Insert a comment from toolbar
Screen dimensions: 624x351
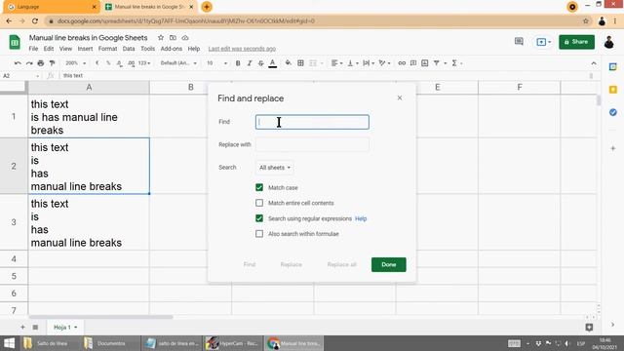tap(413, 63)
